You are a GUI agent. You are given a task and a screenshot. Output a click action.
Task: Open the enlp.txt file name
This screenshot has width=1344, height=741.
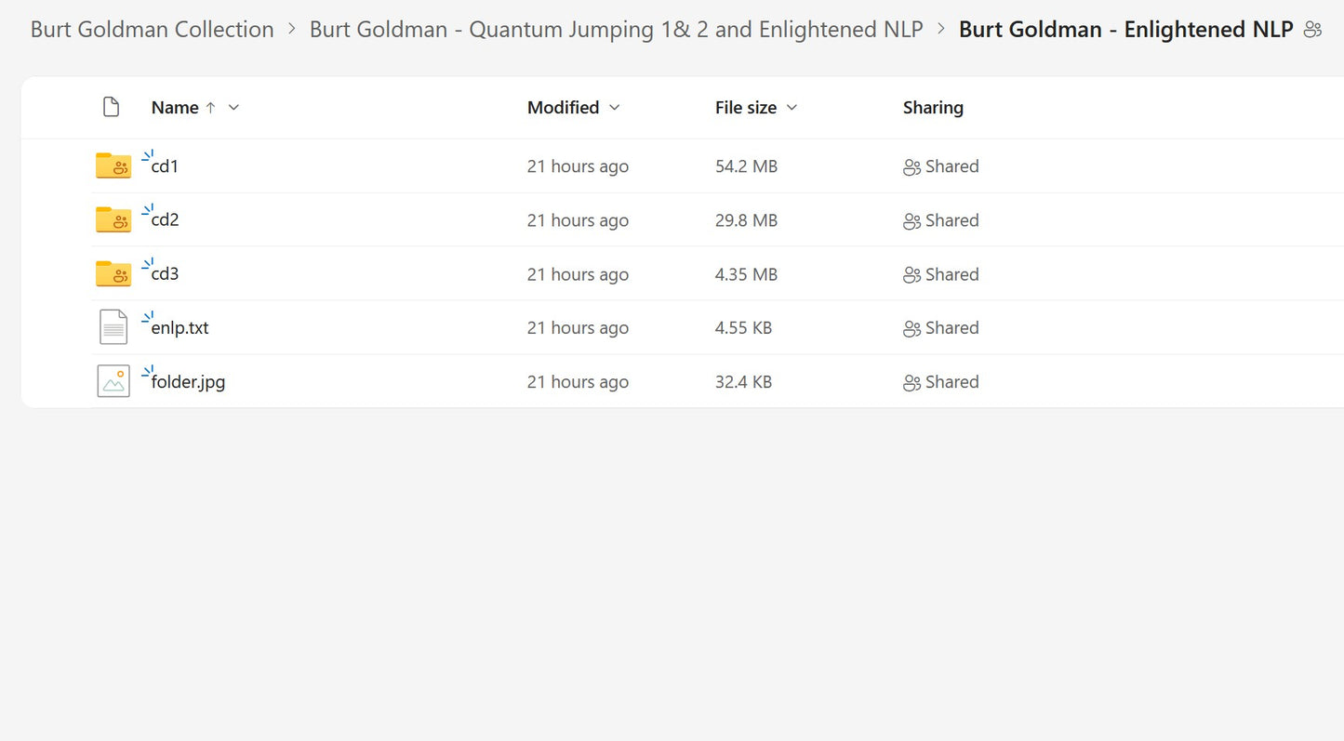(x=180, y=328)
